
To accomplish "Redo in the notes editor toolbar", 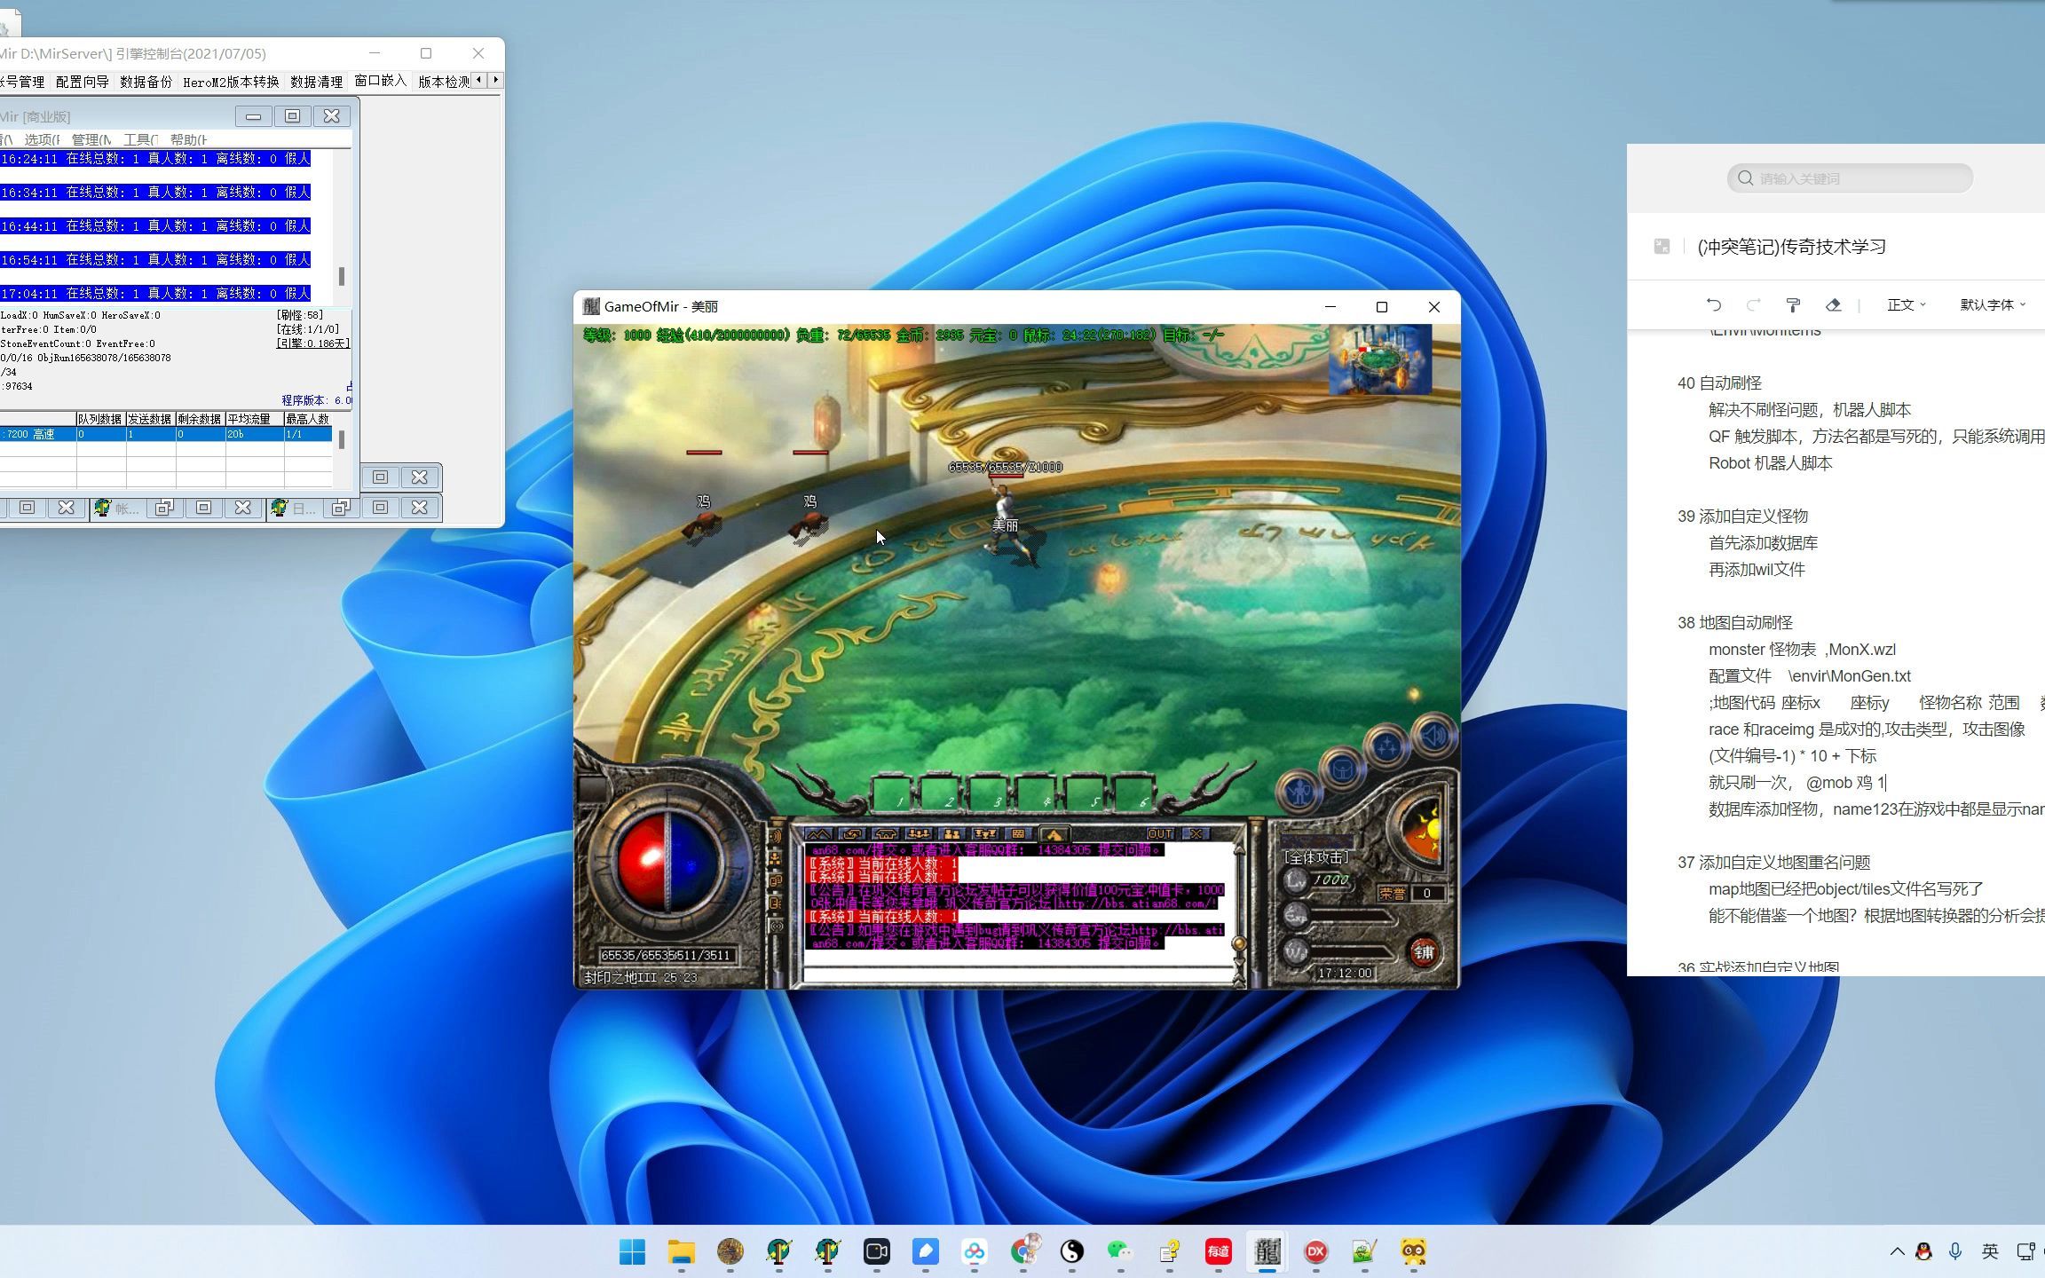I will pos(1753,304).
